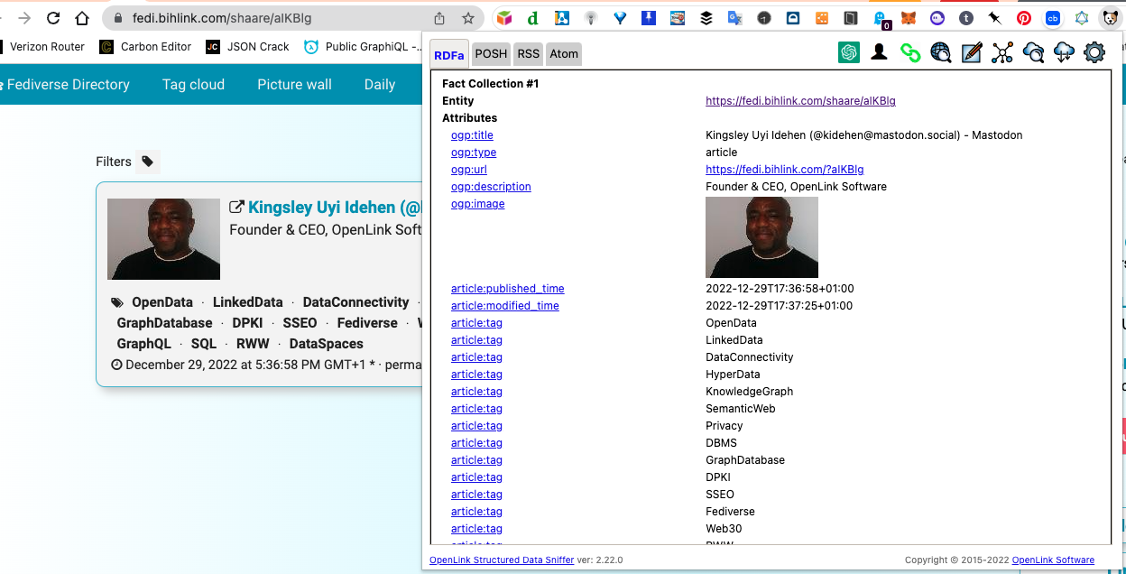
Task: Click the Entity URL link ending alKBlg
Action: coord(800,101)
